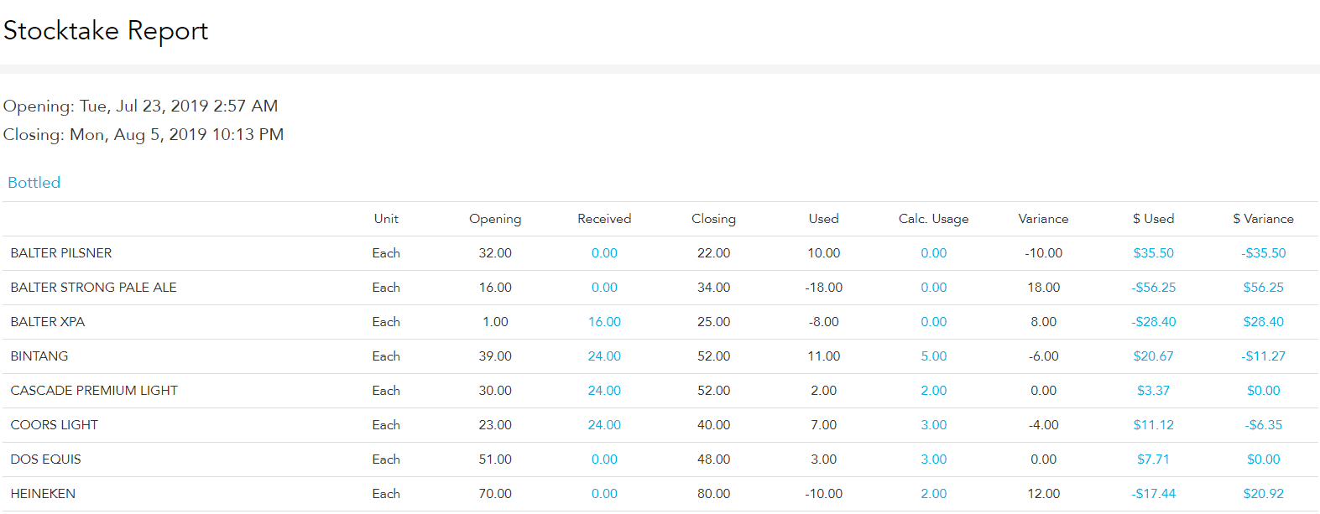The image size is (1320, 514).
Task: Click the $ Used column header
Action: click(x=1154, y=219)
